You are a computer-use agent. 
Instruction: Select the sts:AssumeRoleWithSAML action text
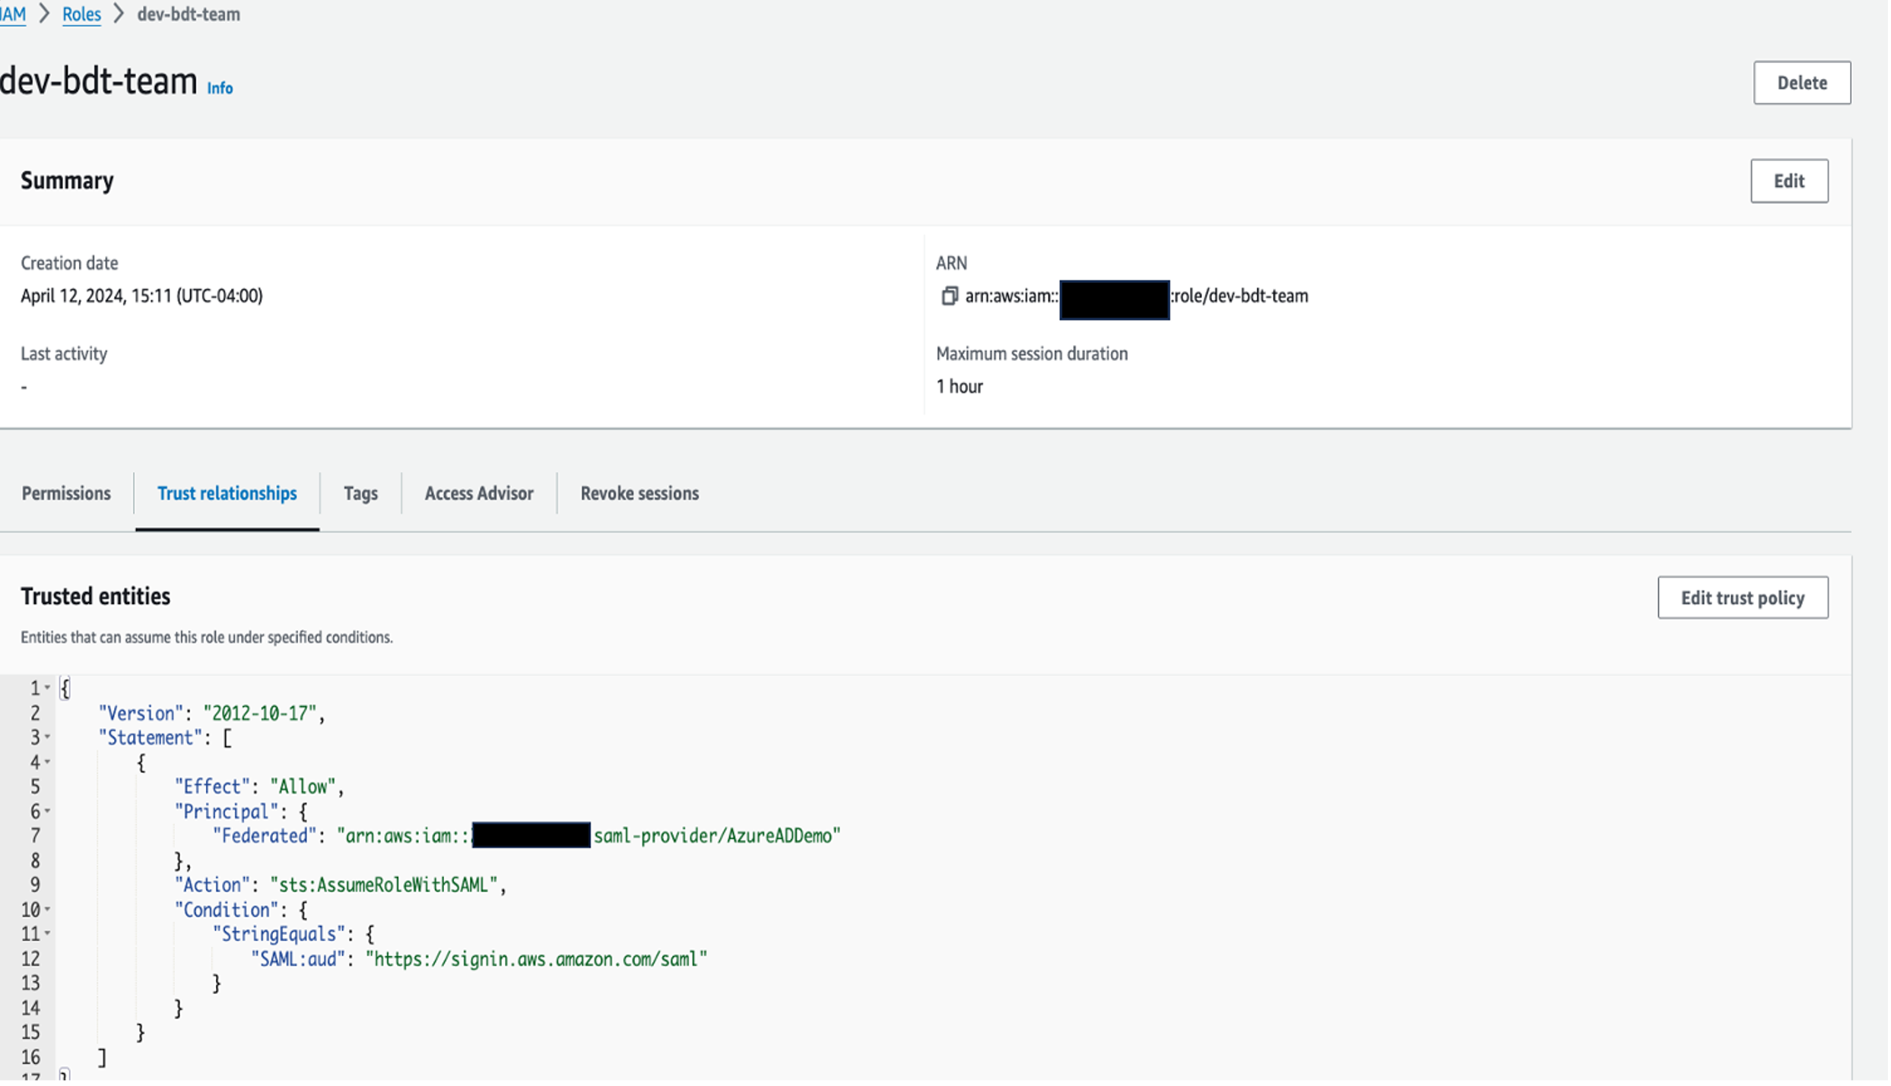pos(385,884)
